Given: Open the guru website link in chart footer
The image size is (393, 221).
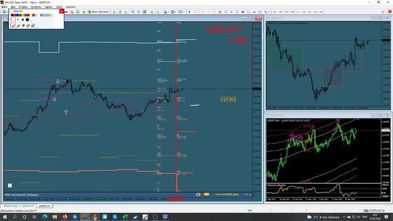Looking at the screenshot, I should click(x=227, y=194).
